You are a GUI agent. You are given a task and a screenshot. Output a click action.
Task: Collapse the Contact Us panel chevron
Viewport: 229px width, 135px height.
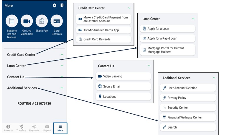coord(149,66)
